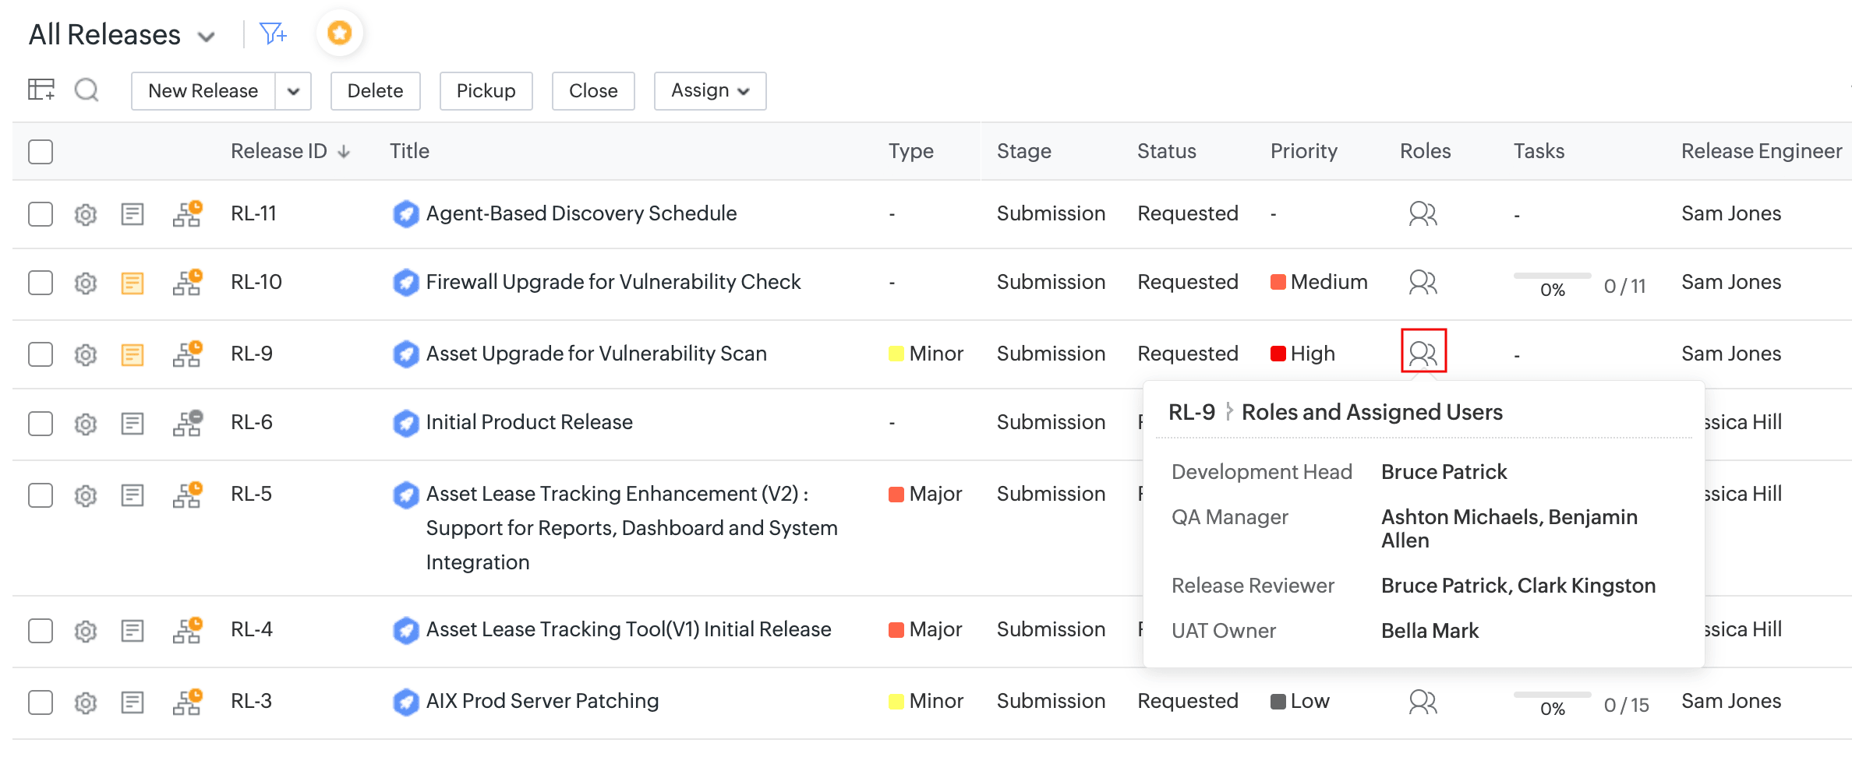Click the roles icon for RL-11
Viewport: 1852px width, 757px height.
[x=1423, y=213]
